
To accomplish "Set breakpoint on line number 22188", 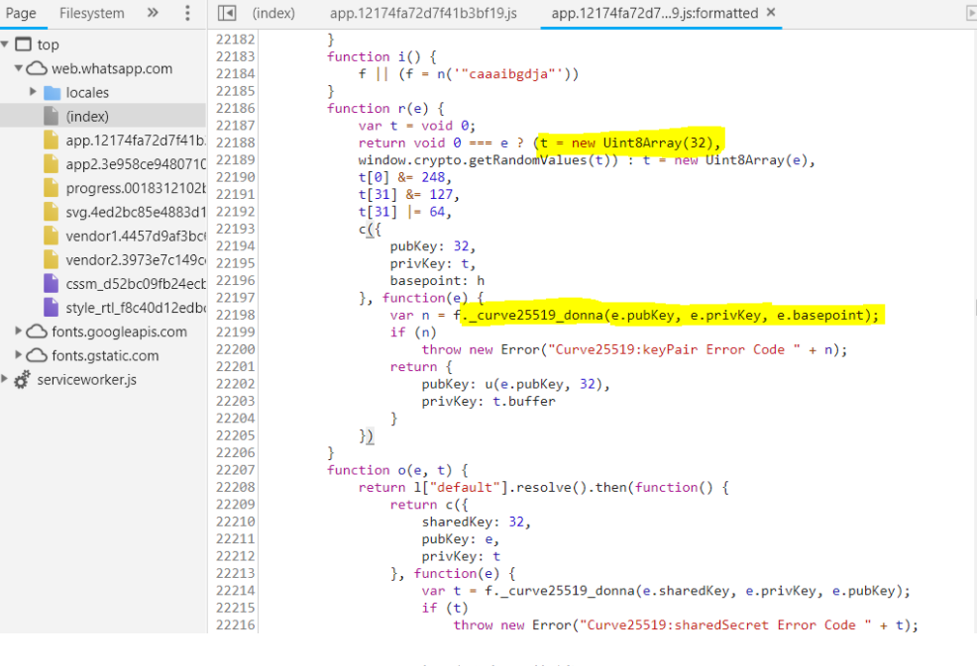I will 235,143.
